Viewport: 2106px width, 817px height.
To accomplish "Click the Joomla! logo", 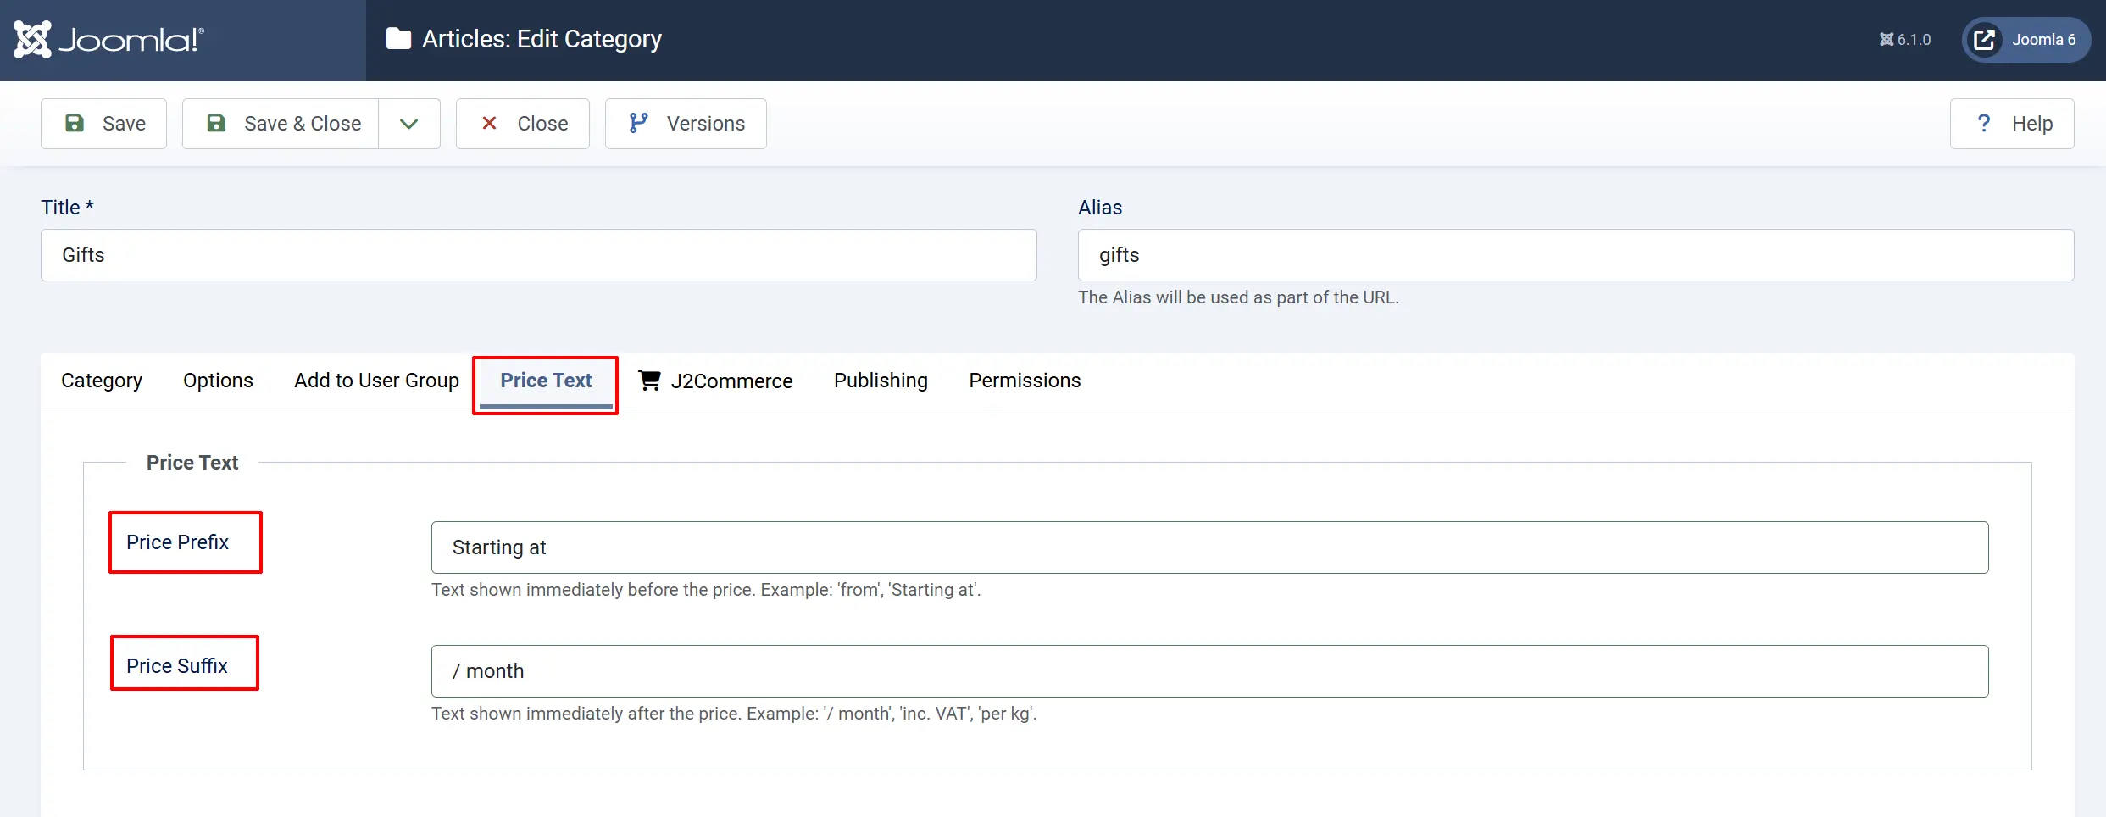I will pos(108,40).
